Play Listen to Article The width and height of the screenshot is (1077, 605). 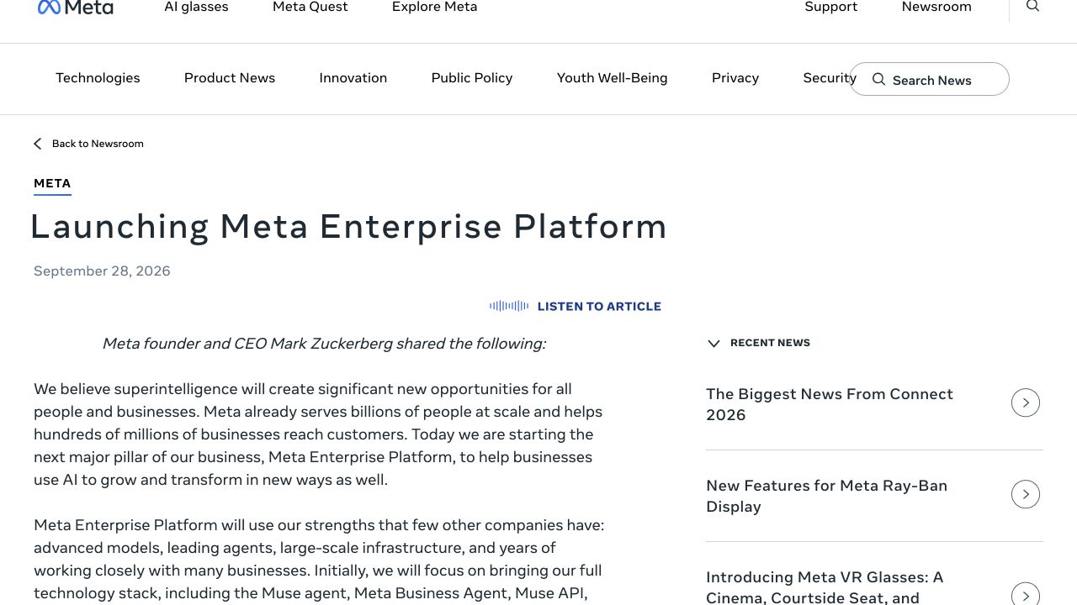[599, 306]
